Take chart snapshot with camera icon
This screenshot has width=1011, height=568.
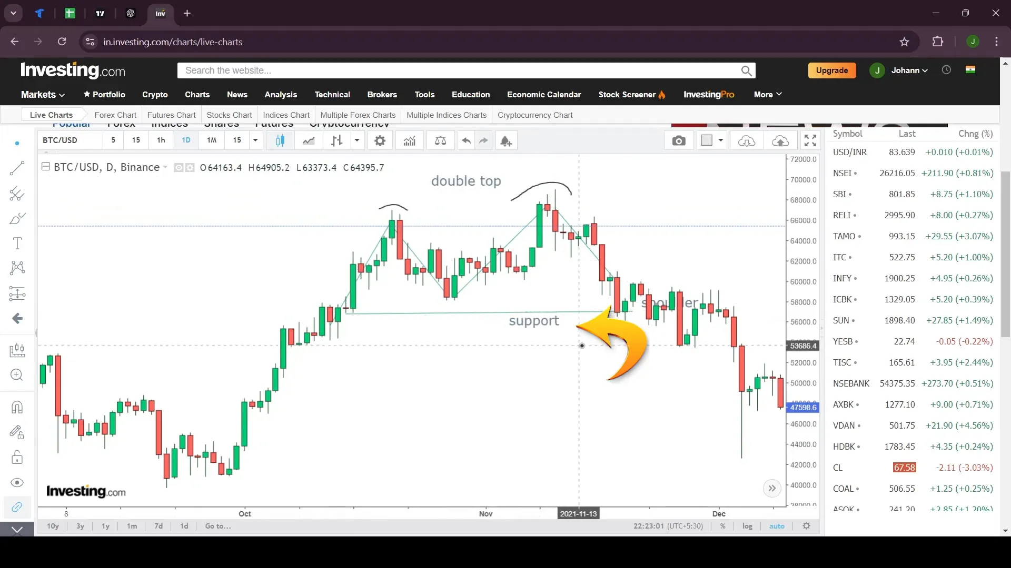pyautogui.click(x=679, y=140)
